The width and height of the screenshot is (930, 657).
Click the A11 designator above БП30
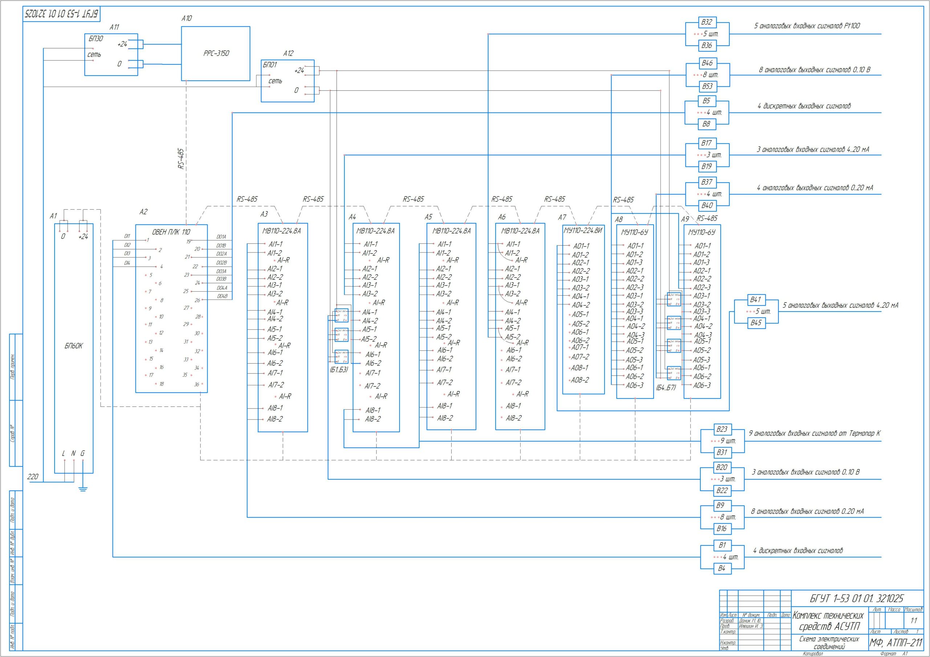click(114, 27)
